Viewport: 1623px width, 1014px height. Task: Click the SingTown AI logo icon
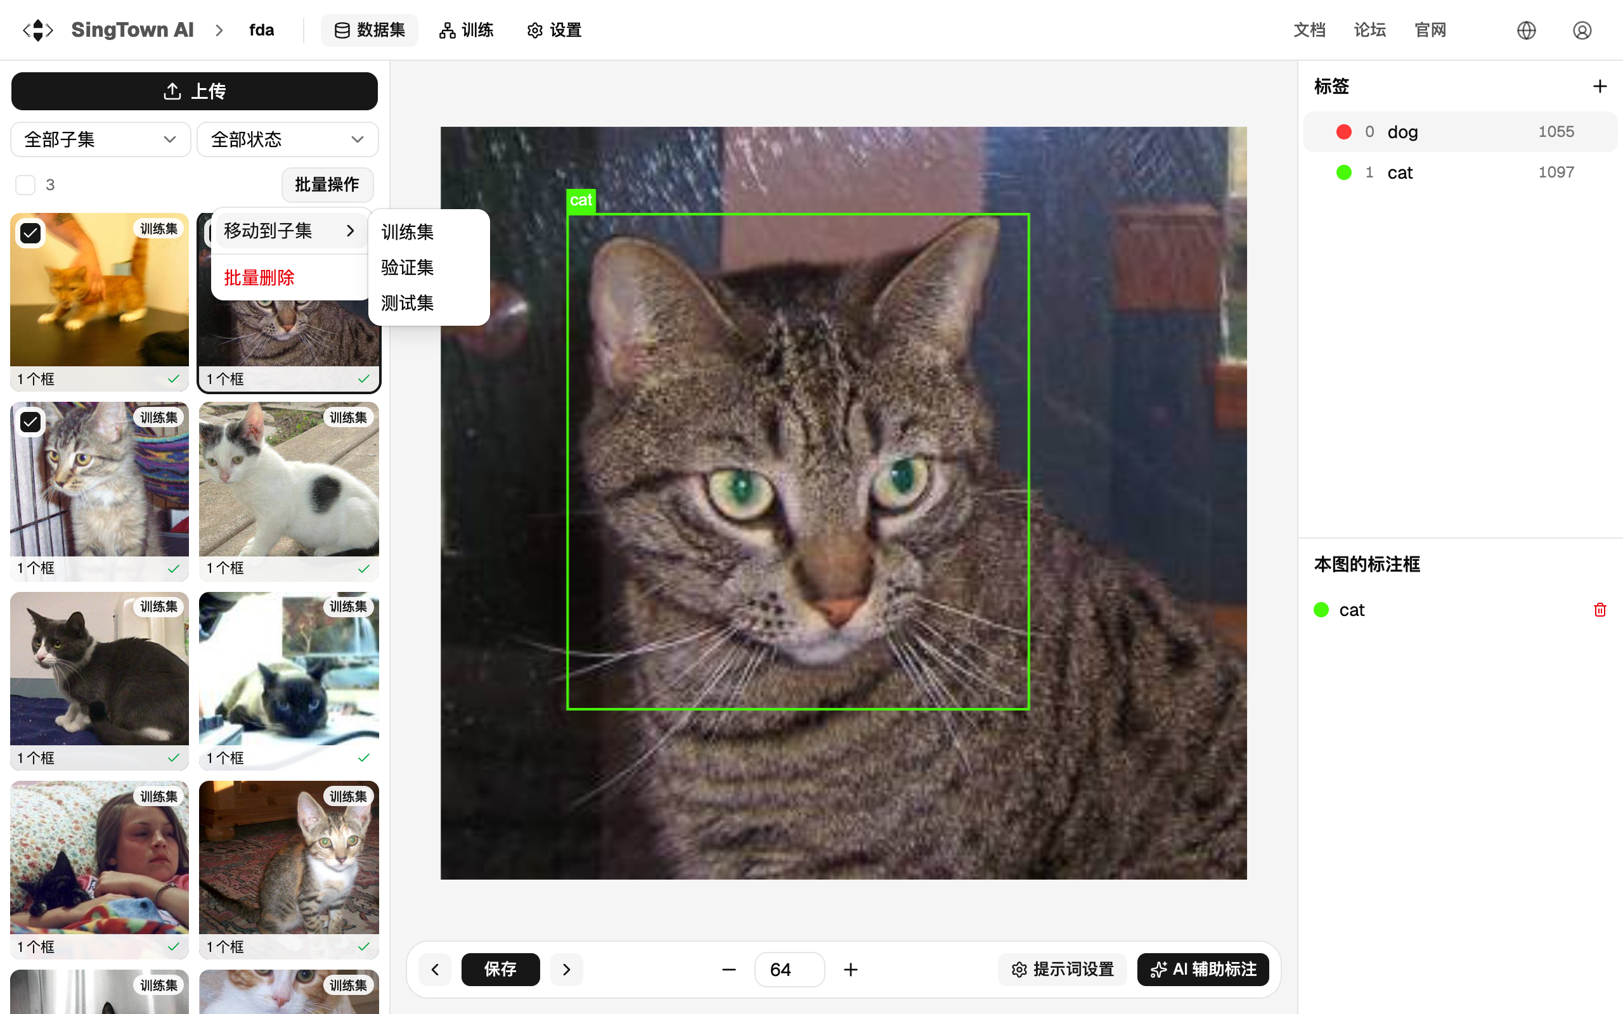coord(37,30)
